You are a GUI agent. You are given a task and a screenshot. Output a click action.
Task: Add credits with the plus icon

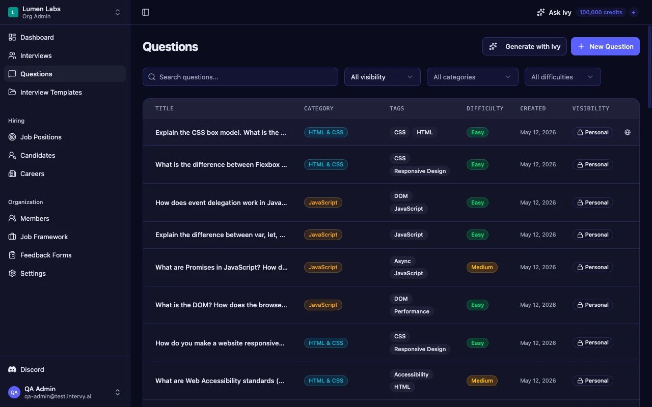pos(634,12)
